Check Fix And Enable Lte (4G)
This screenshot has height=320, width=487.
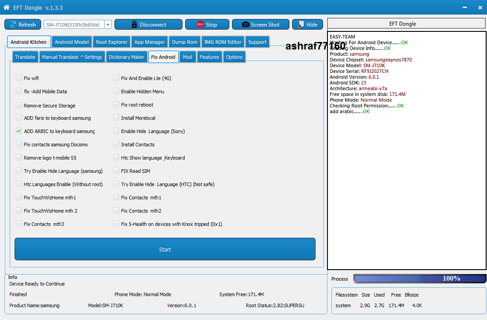pos(116,78)
